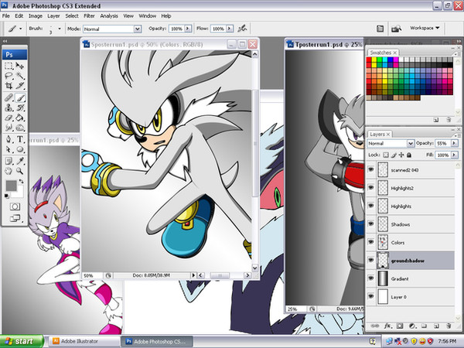Hide the Gradient layer
Viewport: 464px width, 348px height.
click(370, 278)
